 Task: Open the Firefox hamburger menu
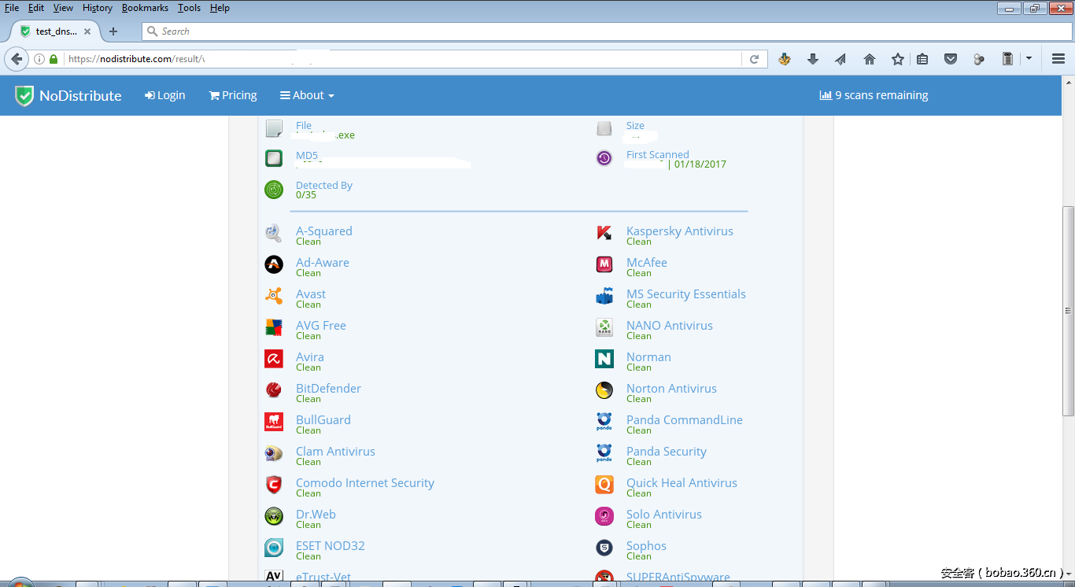[x=1058, y=59]
